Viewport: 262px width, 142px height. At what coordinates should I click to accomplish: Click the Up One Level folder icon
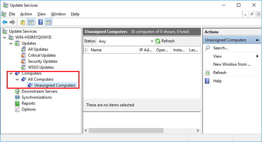tap(23, 22)
